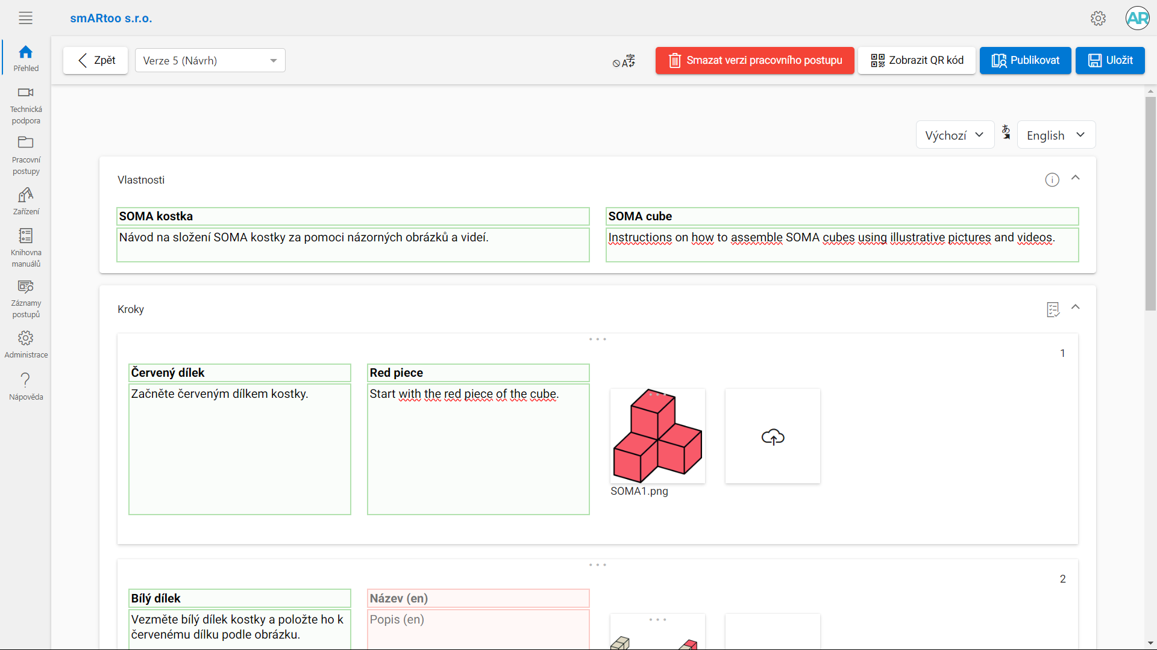Open Zařízení section
The height and width of the screenshot is (650, 1157).
(26, 201)
